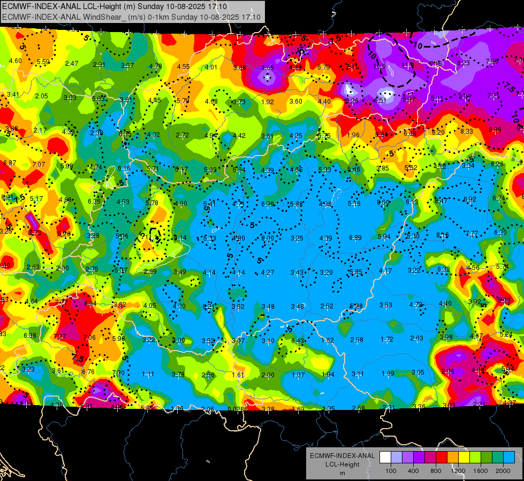The height and width of the screenshot is (481, 524).
Task: Click the wind shear value 3.05
Action: coord(417,372)
